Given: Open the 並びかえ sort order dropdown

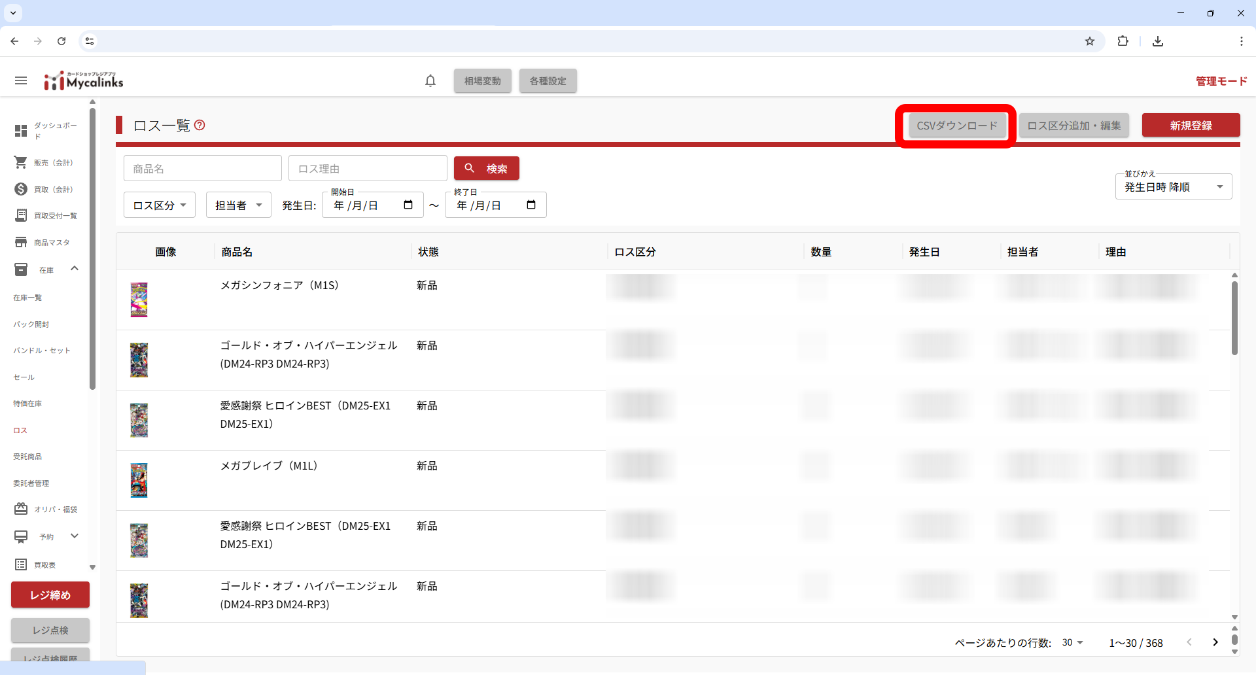Looking at the screenshot, I should 1174,187.
